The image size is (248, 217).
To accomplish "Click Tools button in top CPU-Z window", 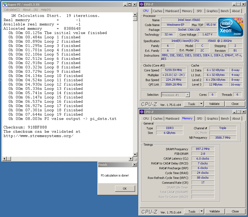I will coord(192,104).
